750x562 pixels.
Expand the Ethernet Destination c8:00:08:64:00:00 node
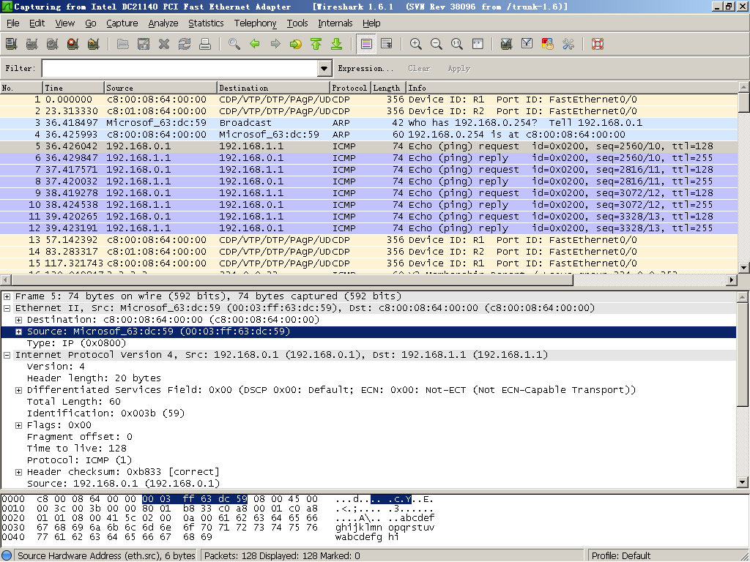[18, 320]
